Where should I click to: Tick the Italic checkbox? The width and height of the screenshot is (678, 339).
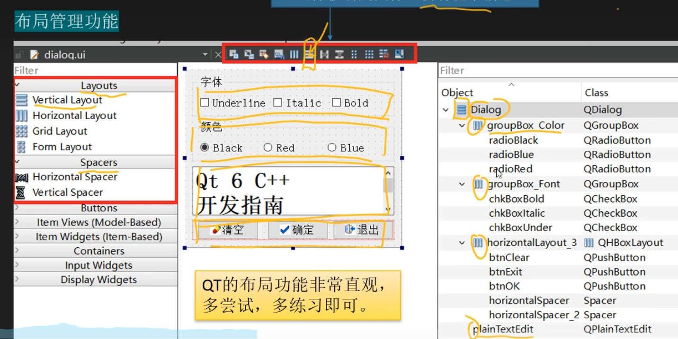(278, 103)
